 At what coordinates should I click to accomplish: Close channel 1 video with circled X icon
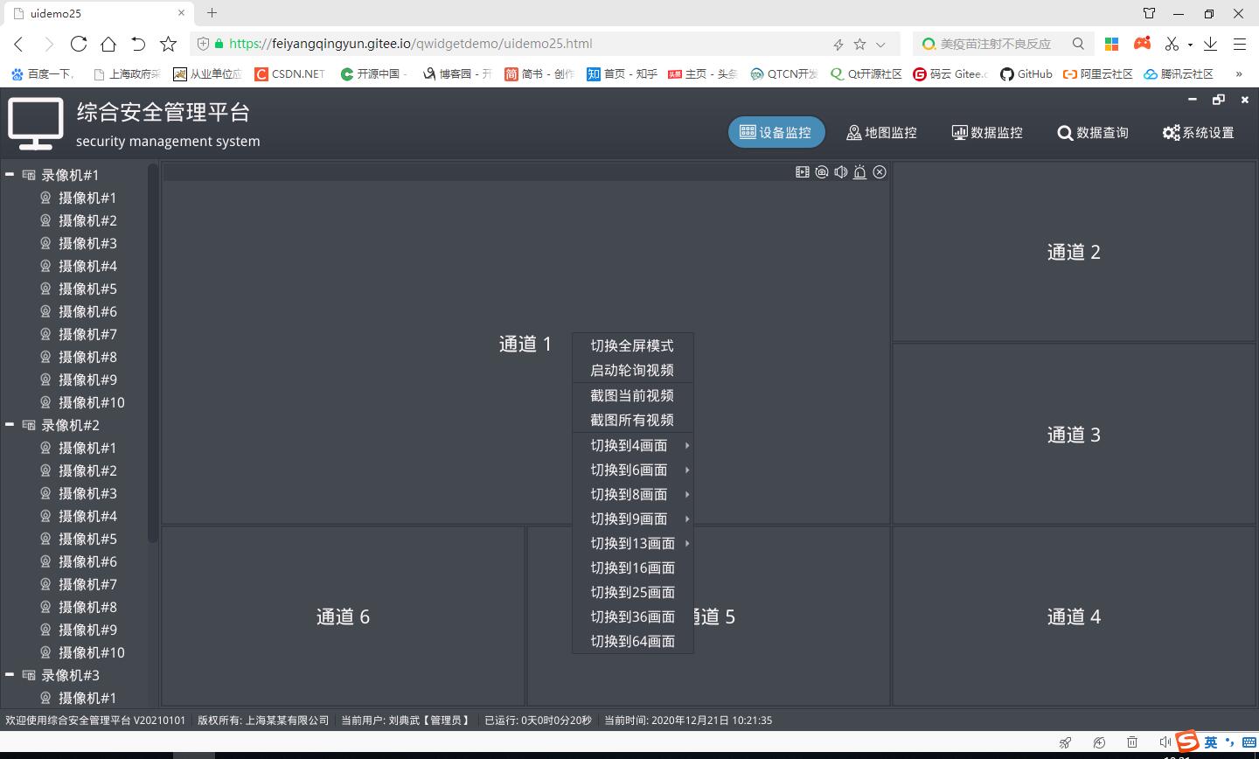click(x=880, y=172)
